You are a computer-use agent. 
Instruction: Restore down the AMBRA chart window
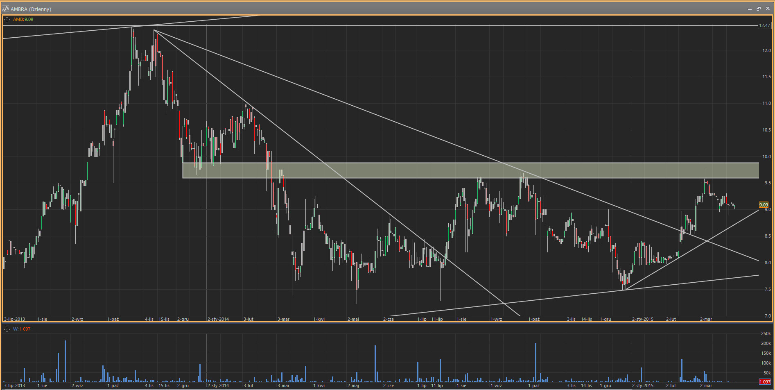click(759, 9)
